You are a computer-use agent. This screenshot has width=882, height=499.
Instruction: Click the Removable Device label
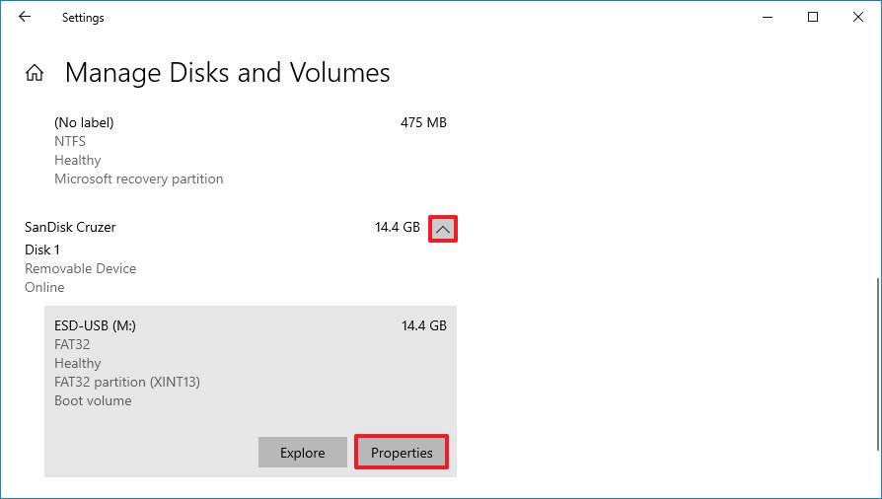pos(80,269)
